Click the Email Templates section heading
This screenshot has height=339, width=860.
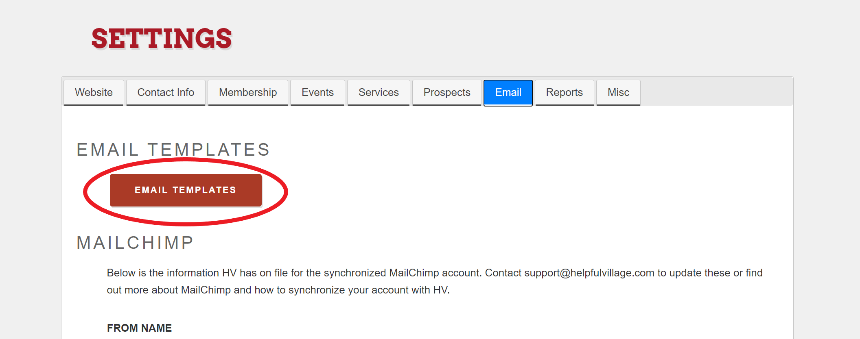coord(173,150)
